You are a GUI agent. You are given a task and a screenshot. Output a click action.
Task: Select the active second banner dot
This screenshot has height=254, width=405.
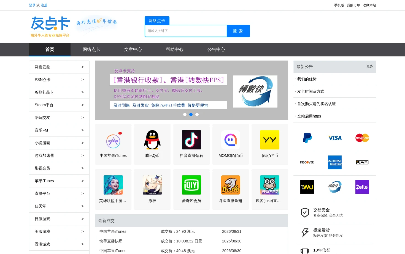pos(191,114)
